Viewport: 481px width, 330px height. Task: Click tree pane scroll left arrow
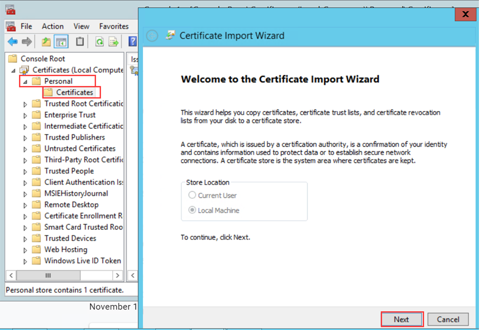(11, 275)
